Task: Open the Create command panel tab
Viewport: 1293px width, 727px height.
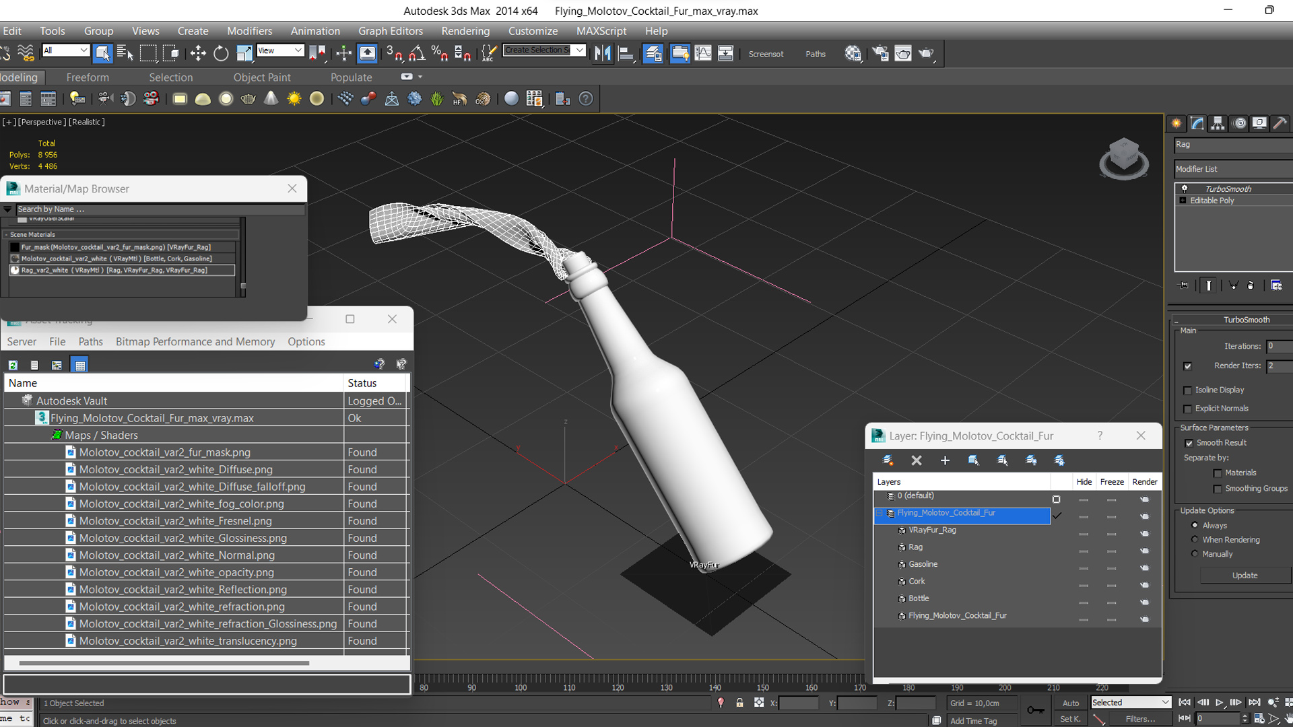Action: pos(1176,123)
